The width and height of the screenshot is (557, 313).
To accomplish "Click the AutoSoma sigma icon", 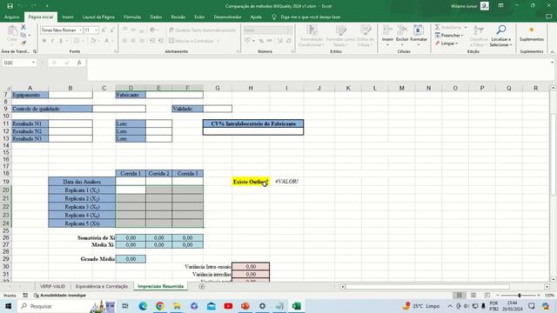I will [437, 27].
